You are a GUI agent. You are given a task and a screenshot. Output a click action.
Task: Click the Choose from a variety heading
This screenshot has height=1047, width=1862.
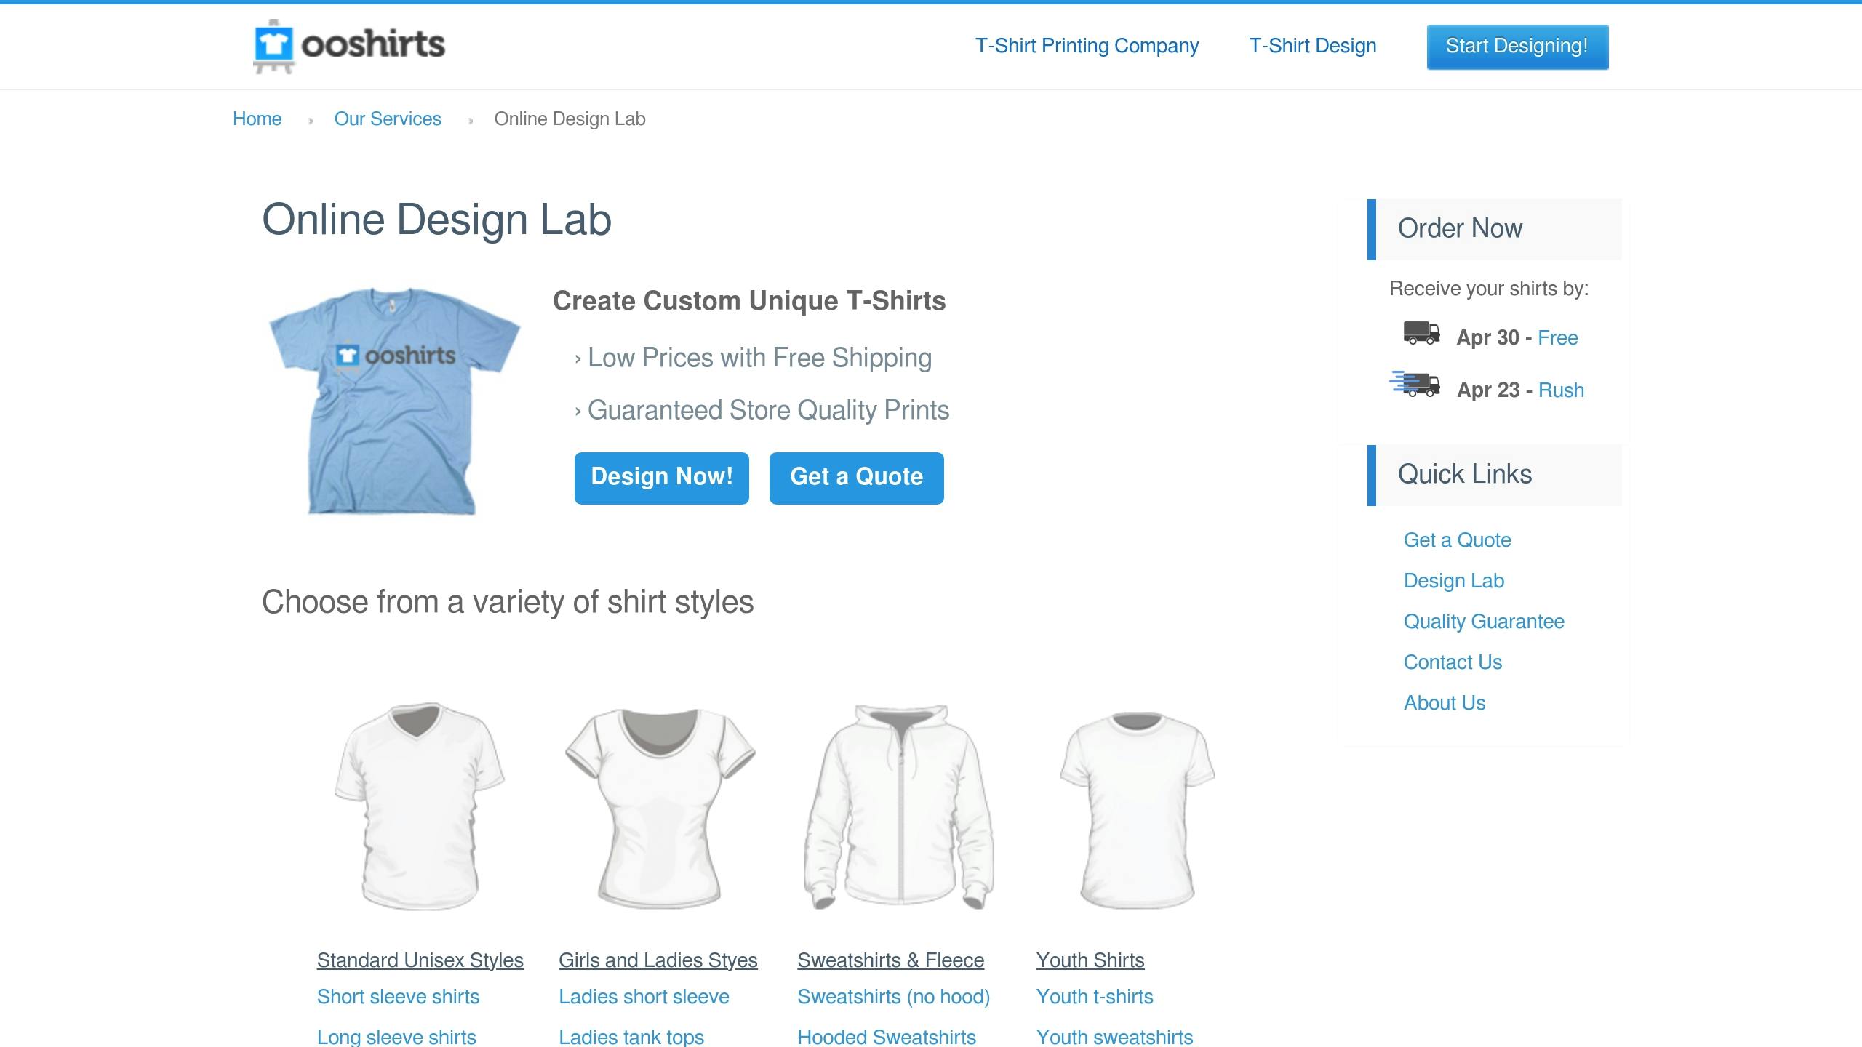pyautogui.click(x=508, y=602)
